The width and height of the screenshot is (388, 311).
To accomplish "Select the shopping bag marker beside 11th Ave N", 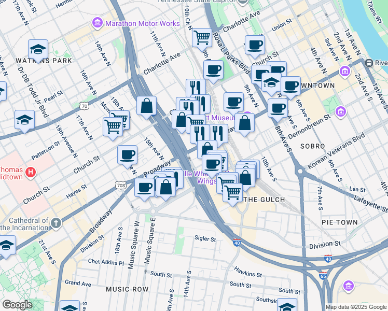I will [x=147, y=105].
